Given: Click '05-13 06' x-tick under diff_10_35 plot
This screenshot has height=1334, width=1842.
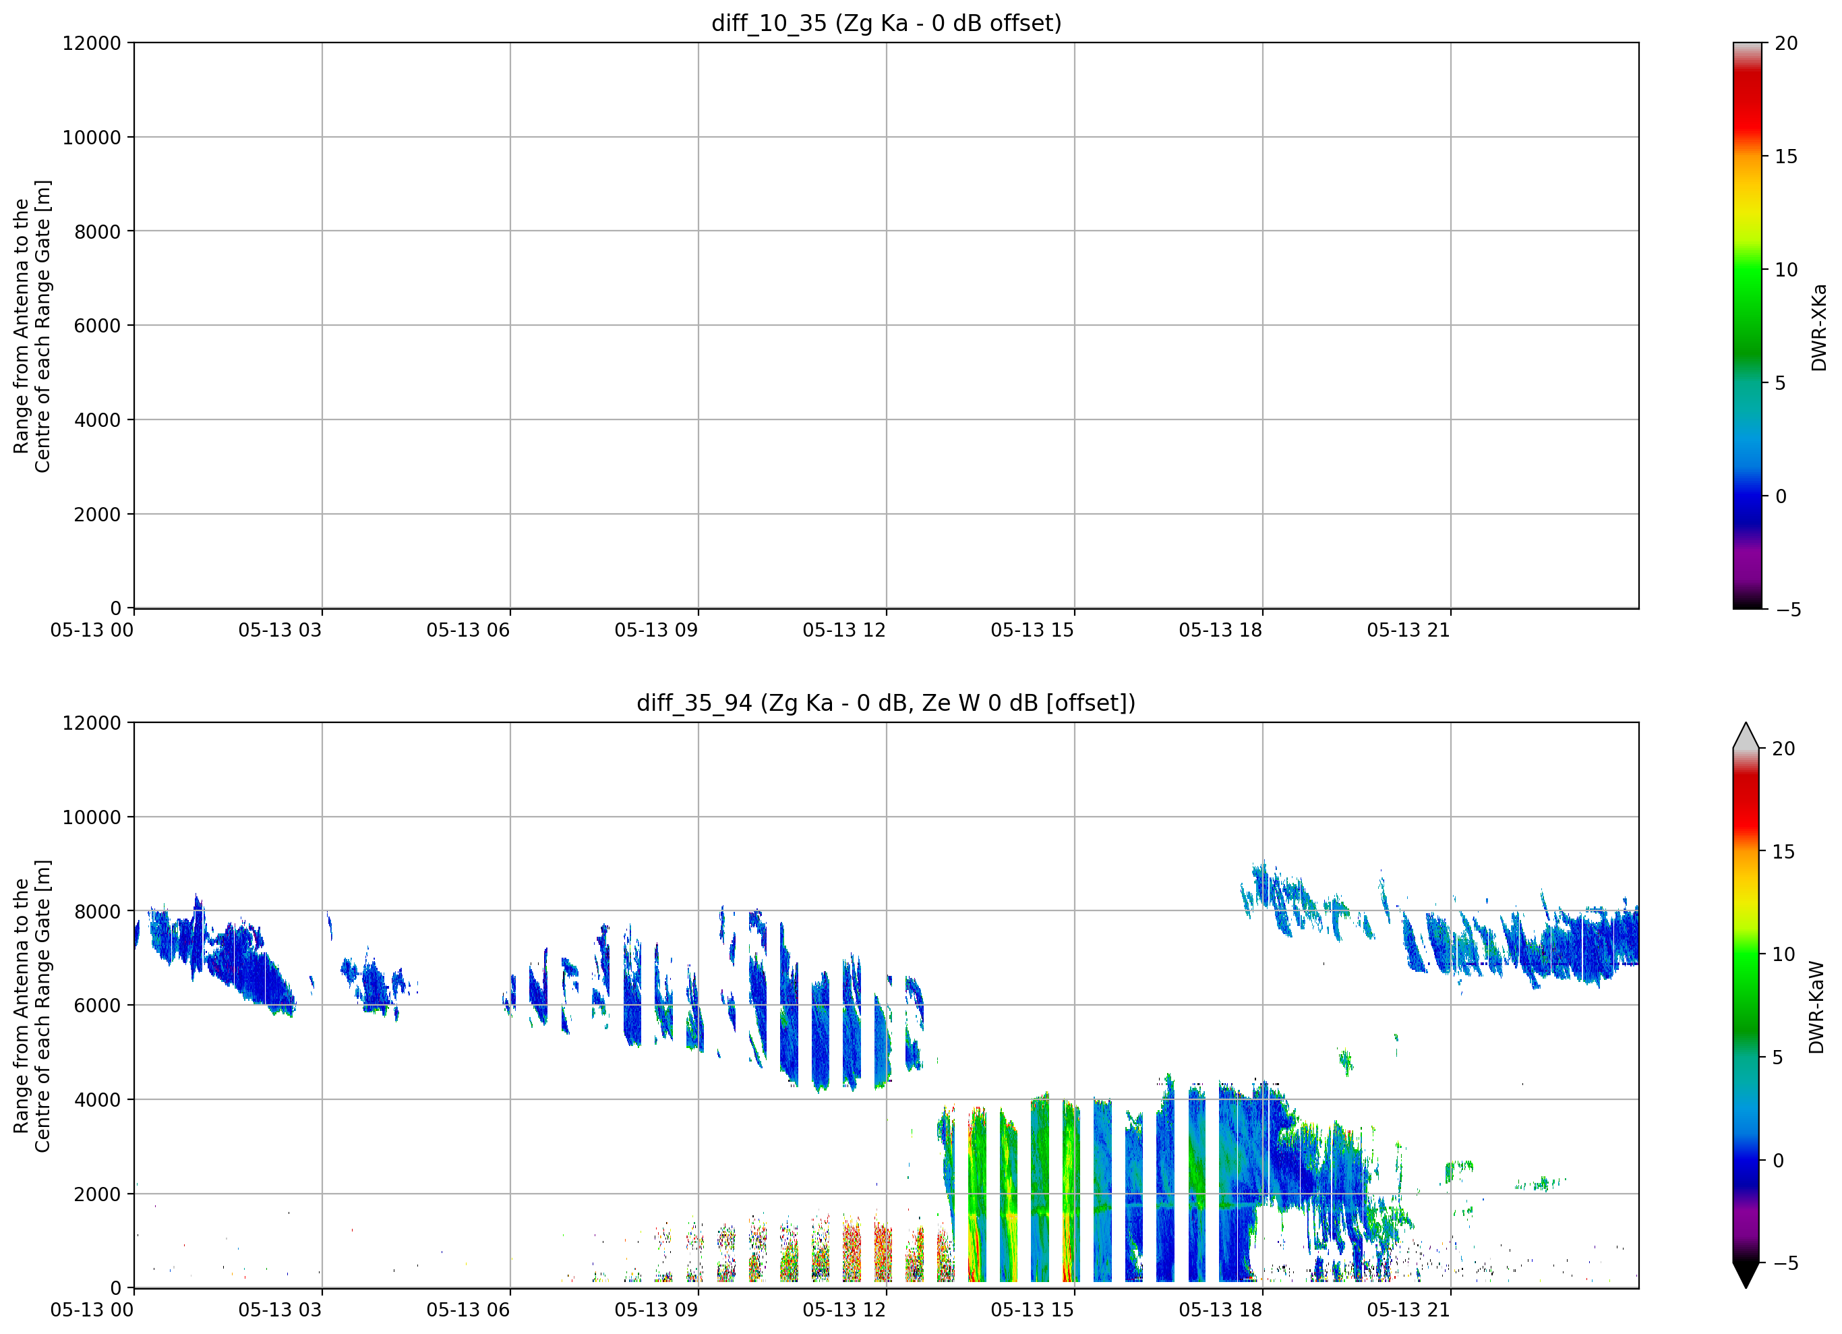Looking at the screenshot, I should pos(468,631).
